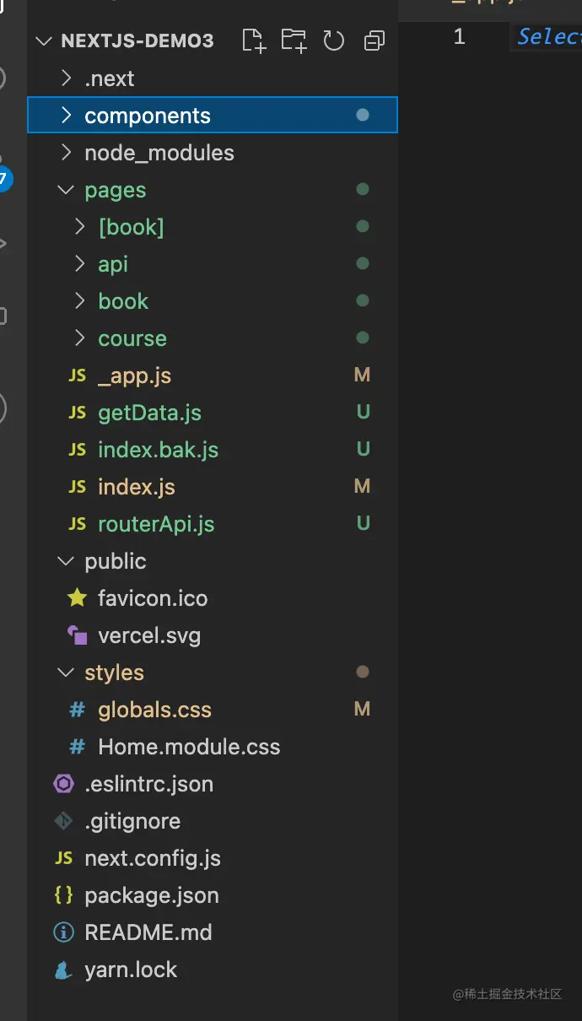Image resolution: width=582 pixels, height=1021 pixels.
Task: Open next.config.js from the tree
Action: (152, 858)
